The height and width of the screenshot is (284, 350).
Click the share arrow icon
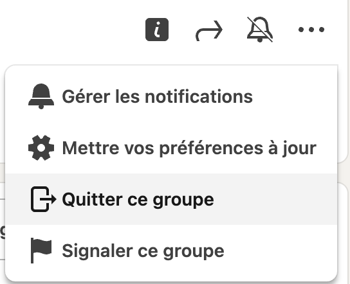point(209,31)
